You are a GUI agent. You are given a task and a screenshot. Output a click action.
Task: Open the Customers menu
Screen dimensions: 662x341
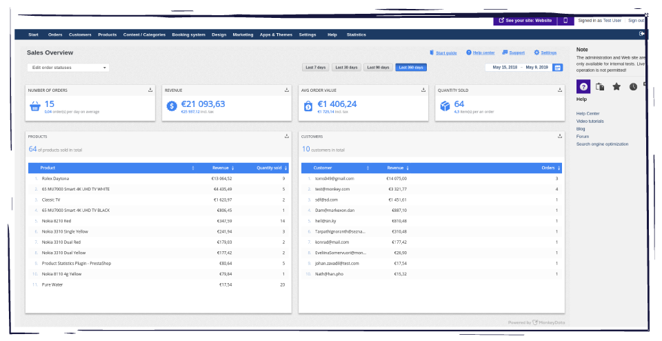(80, 35)
